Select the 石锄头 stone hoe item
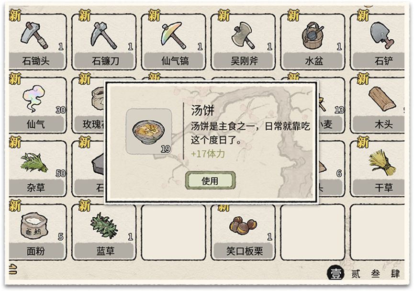This screenshot has width=414, height=291. coord(36,42)
